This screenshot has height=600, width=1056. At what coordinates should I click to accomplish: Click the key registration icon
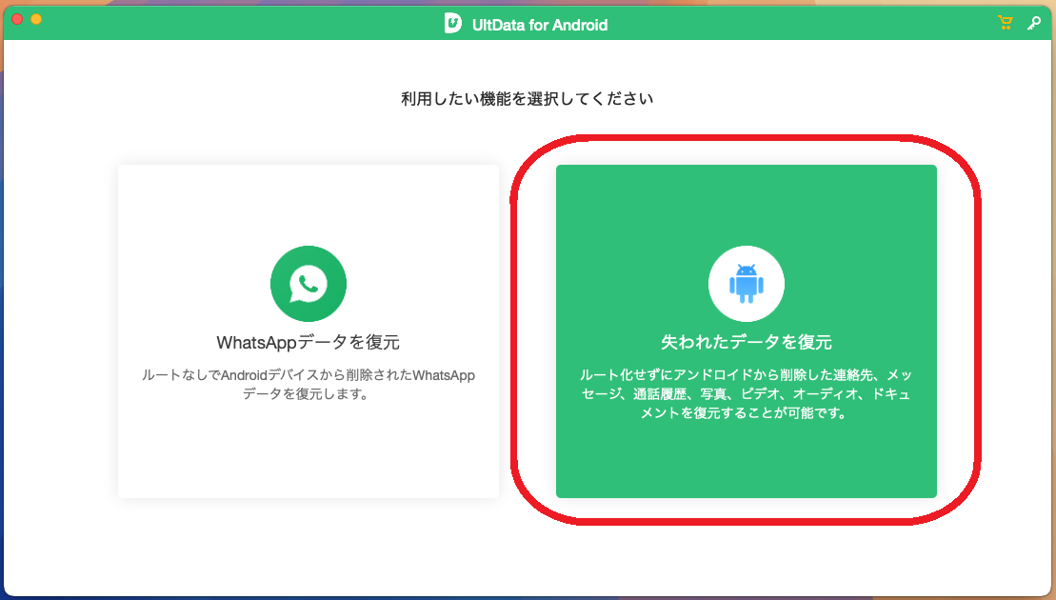click(1034, 24)
